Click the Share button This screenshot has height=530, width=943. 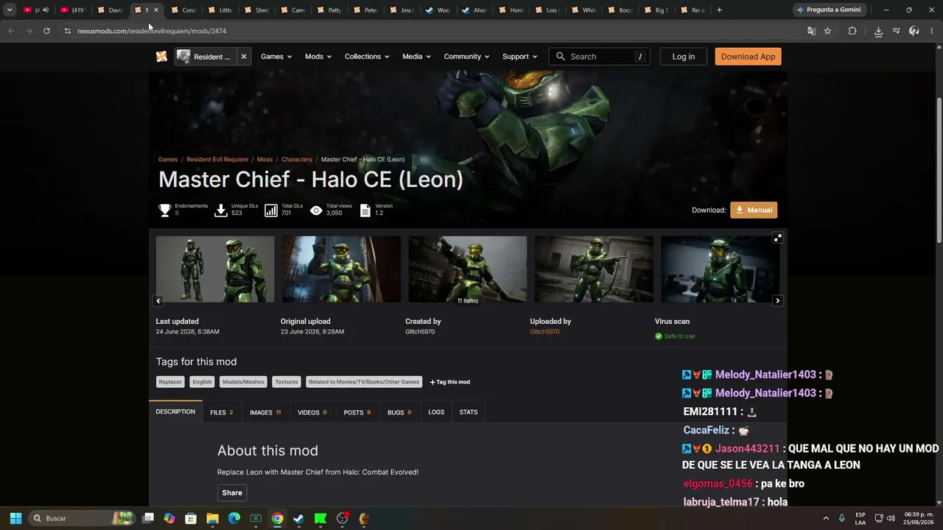tap(232, 493)
